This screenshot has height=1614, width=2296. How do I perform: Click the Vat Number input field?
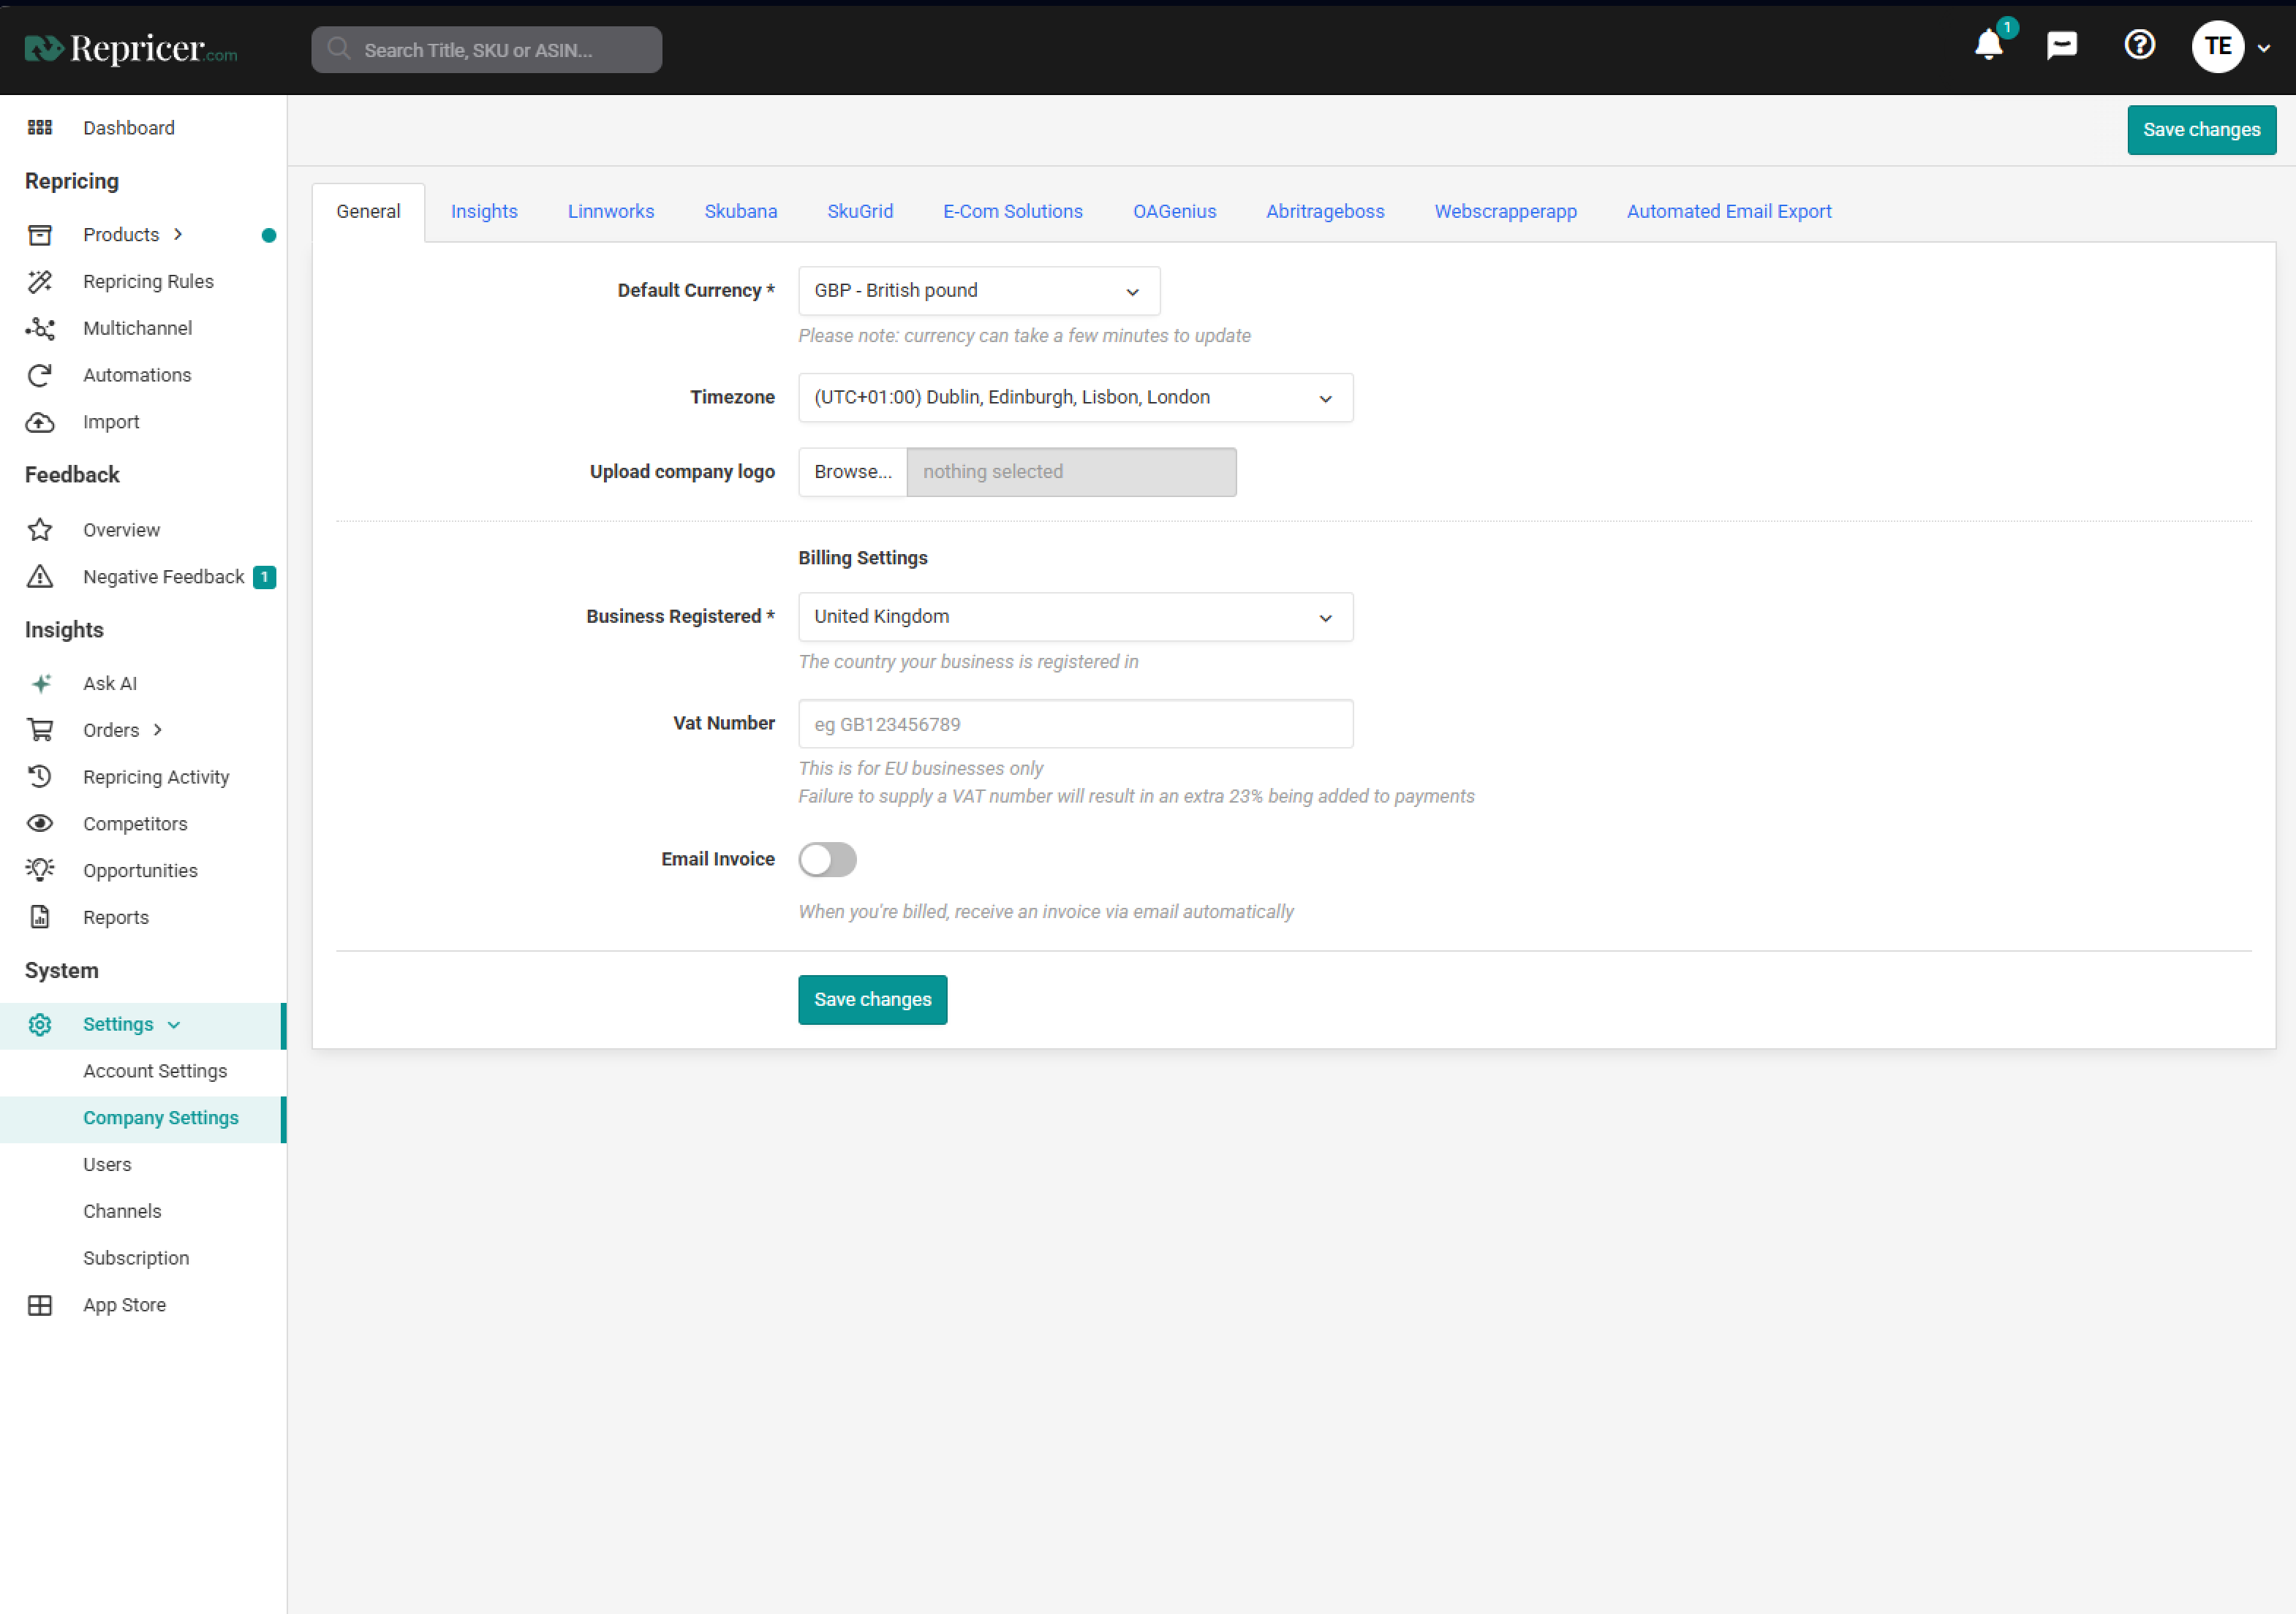[1075, 724]
